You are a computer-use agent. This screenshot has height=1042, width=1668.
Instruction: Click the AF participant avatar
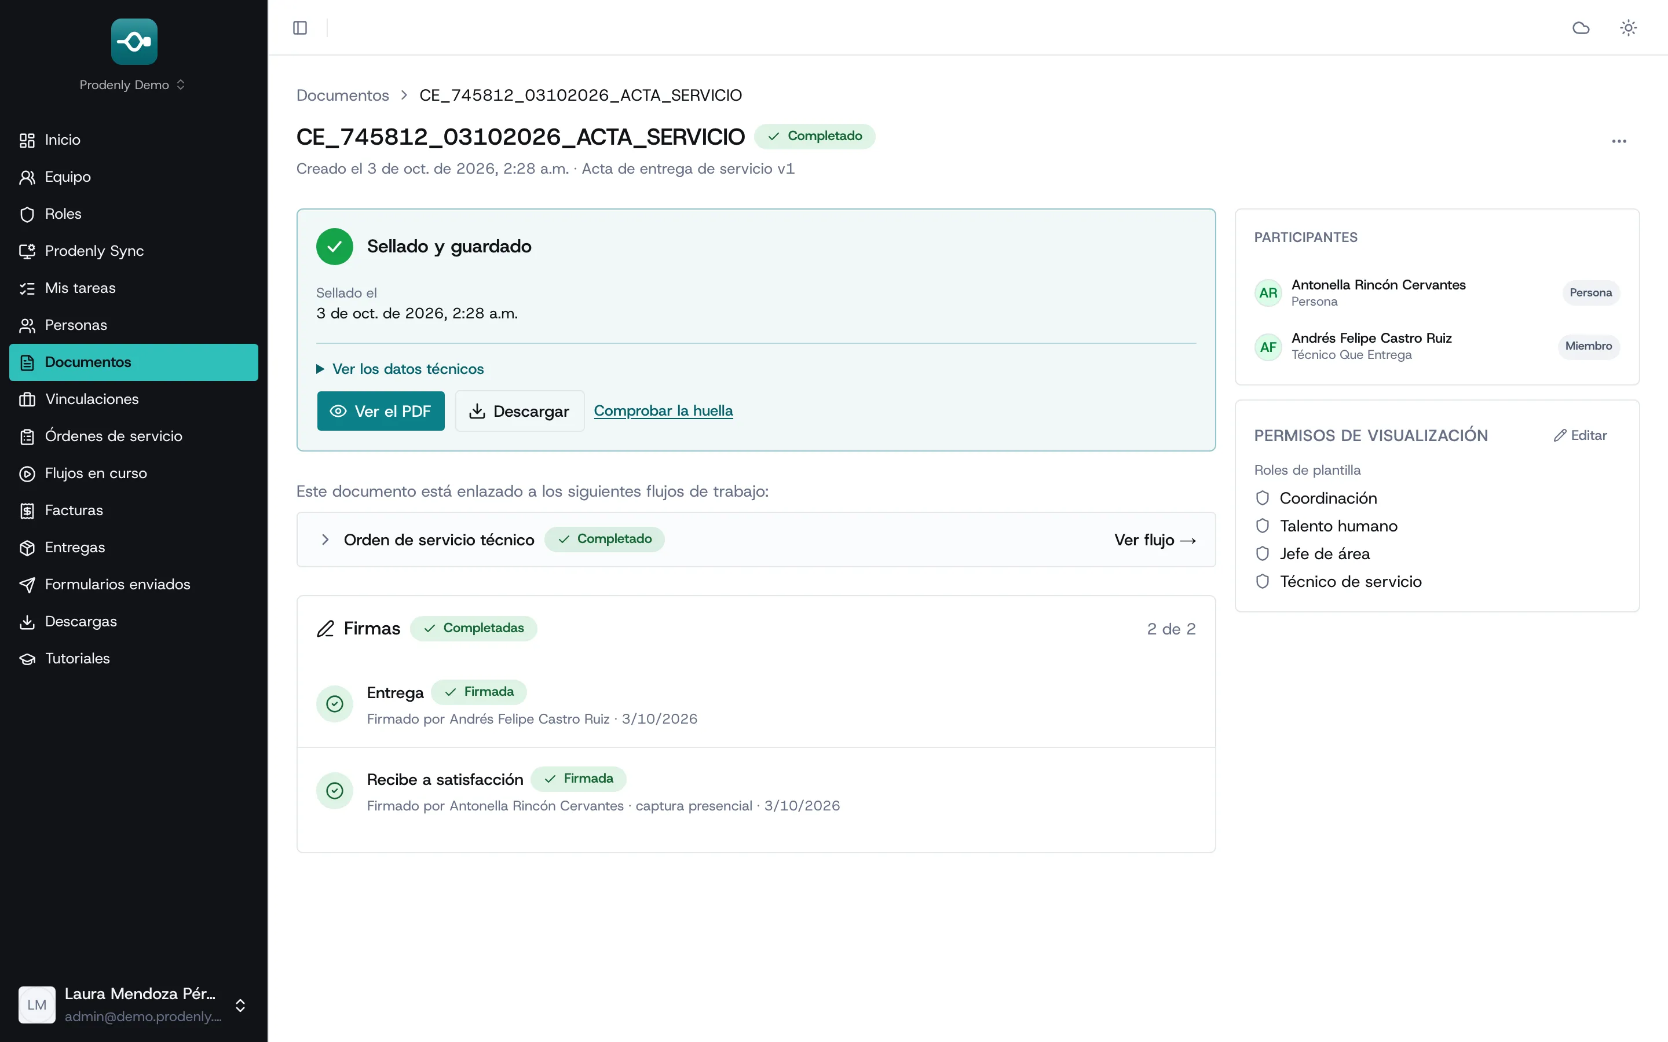pyautogui.click(x=1268, y=347)
